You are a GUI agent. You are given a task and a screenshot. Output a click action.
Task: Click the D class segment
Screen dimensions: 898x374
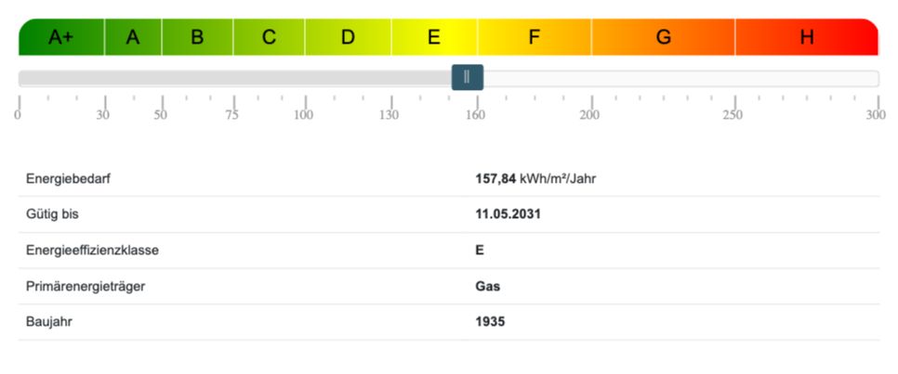[348, 37]
